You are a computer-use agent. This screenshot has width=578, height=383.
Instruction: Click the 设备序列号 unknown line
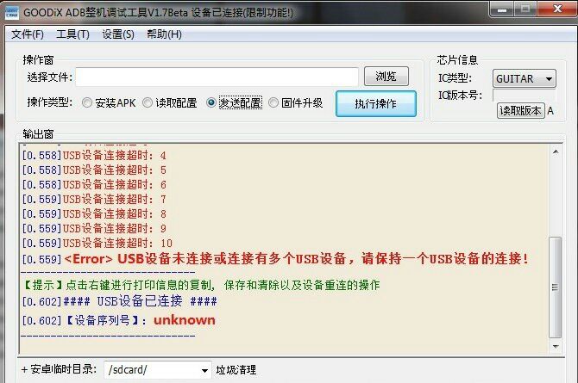pyautogui.click(x=118, y=320)
